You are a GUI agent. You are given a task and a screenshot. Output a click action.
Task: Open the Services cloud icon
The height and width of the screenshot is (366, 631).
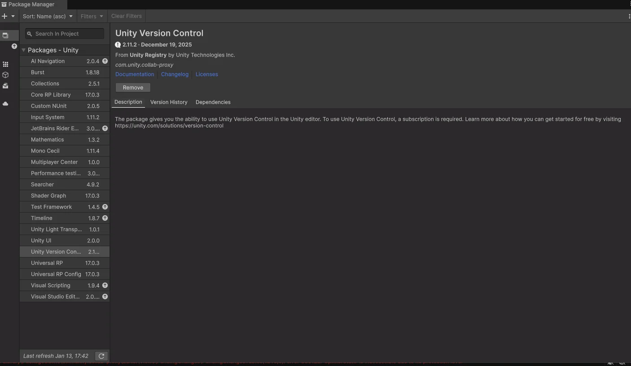coord(5,104)
